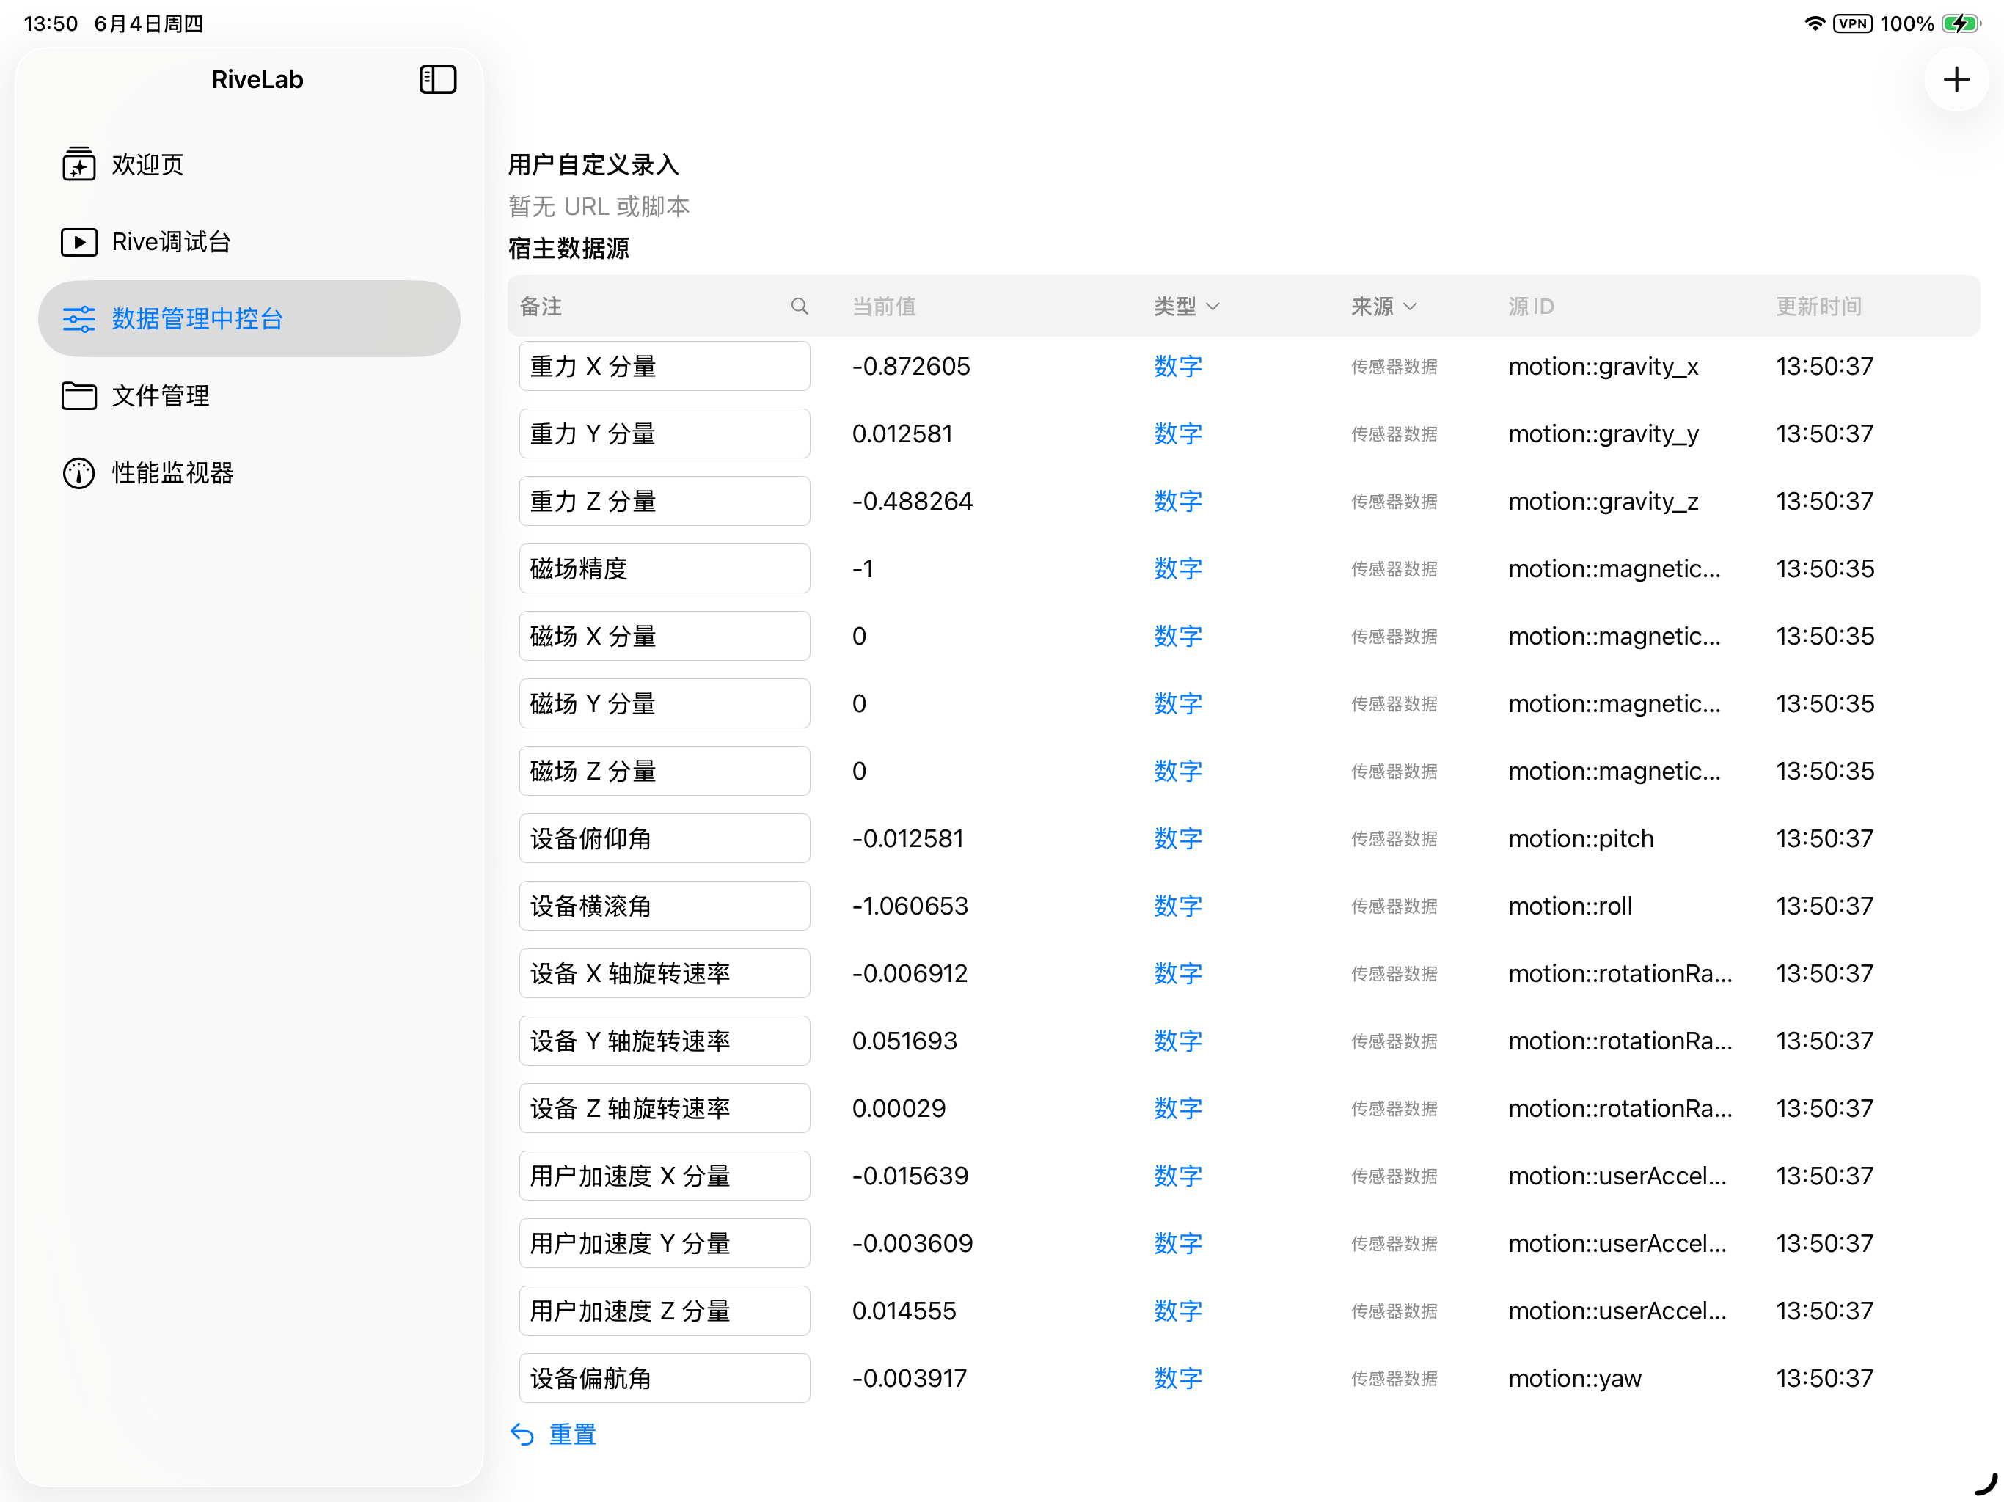Click the 数据管理中控台 sliders icon
Image resolution: width=2004 pixels, height=1502 pixels.
coord(78,319)
